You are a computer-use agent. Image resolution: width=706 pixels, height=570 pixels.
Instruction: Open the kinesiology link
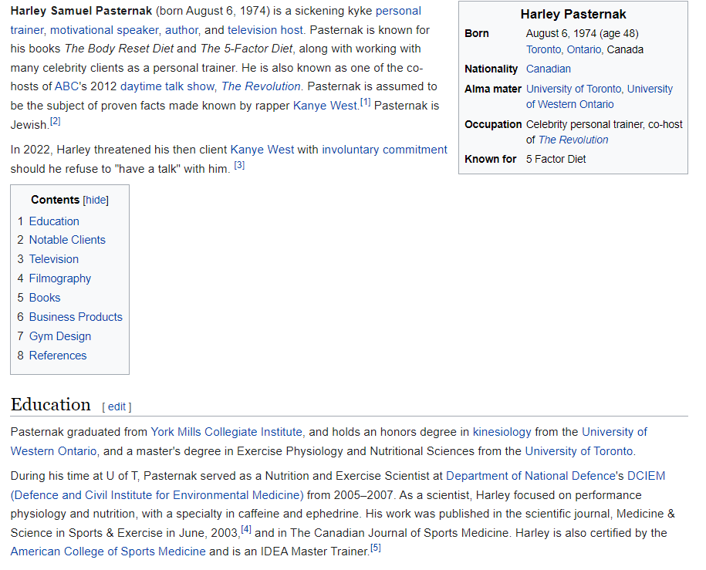[x=502, y=432]
